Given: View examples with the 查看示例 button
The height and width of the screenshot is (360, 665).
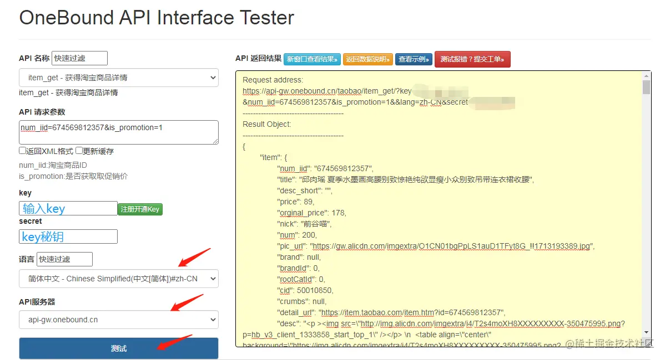Looking at the screenshot, I should 414,59.
